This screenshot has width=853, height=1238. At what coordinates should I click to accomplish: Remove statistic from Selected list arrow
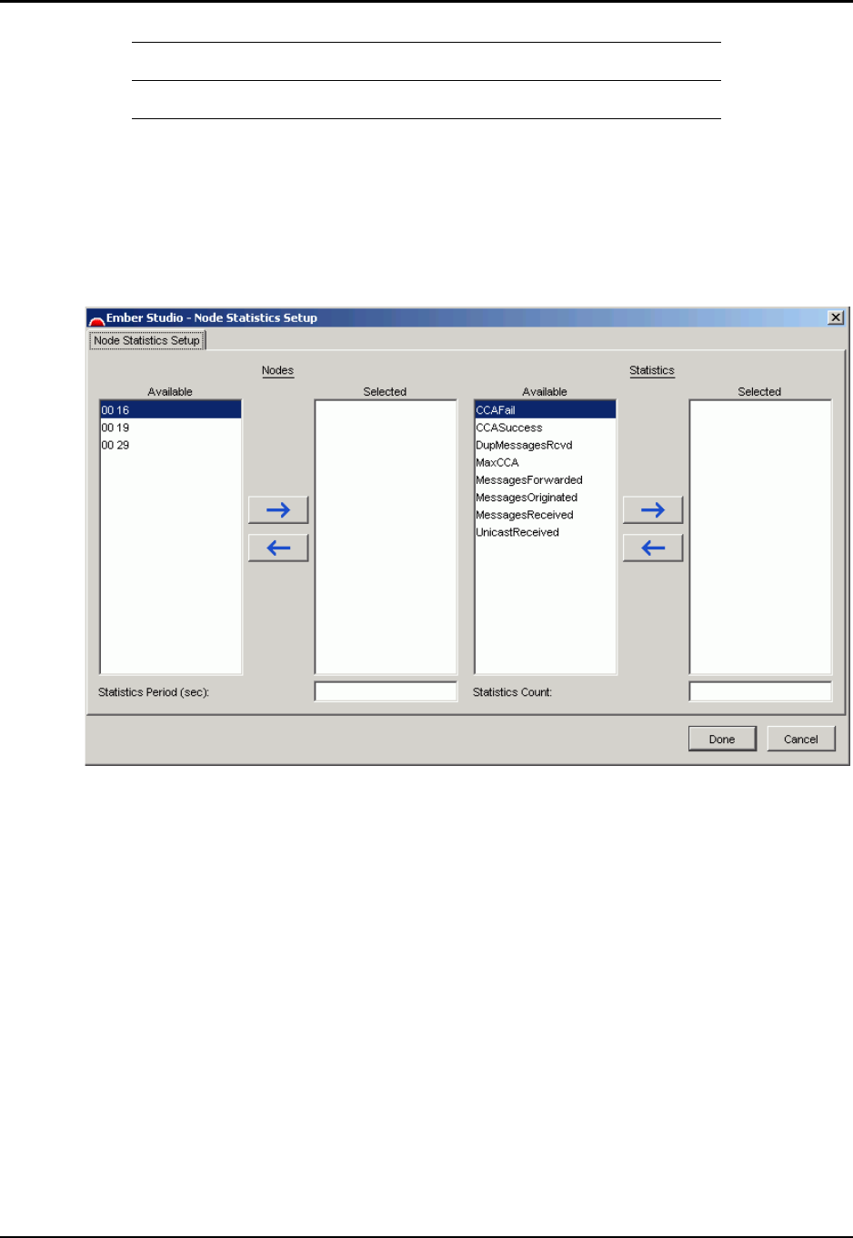(653, 549)
